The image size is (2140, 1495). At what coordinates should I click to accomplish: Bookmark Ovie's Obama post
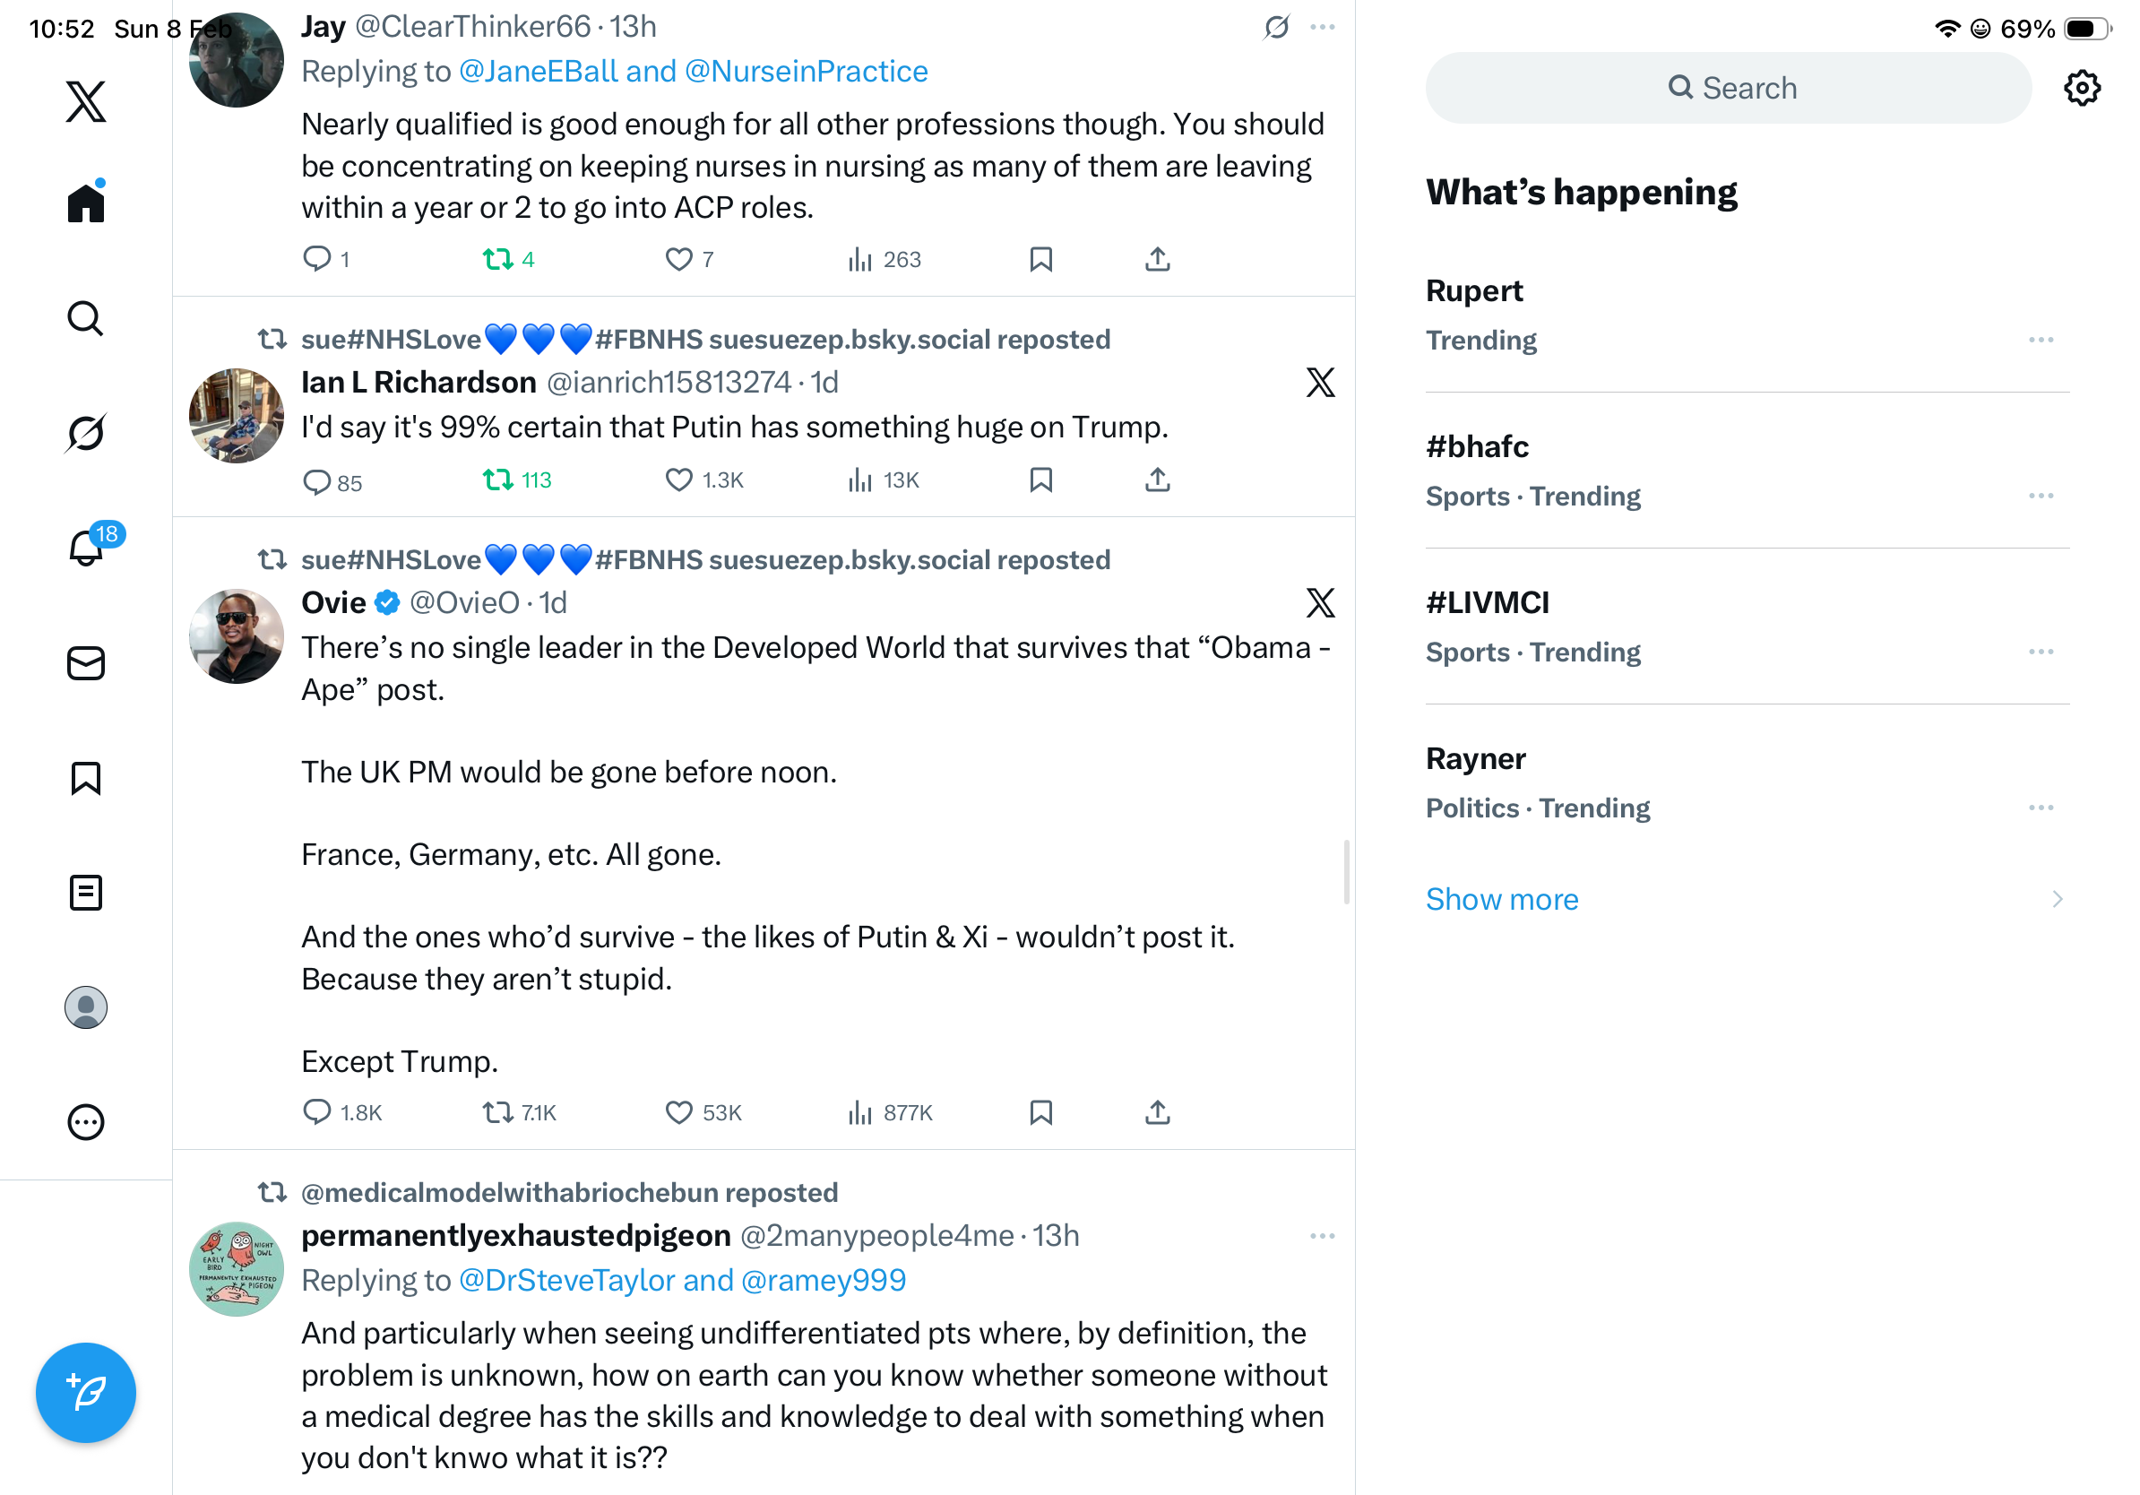[1041, 1111]
